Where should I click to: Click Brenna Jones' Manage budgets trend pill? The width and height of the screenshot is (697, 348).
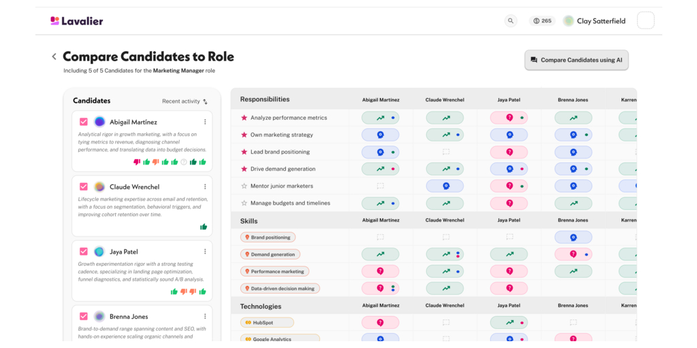tap(573, 203)
